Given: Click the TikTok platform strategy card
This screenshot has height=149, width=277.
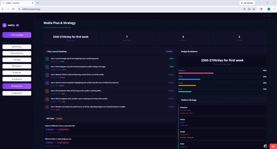Looking at the screenshot, I should (x=222, y=122).
